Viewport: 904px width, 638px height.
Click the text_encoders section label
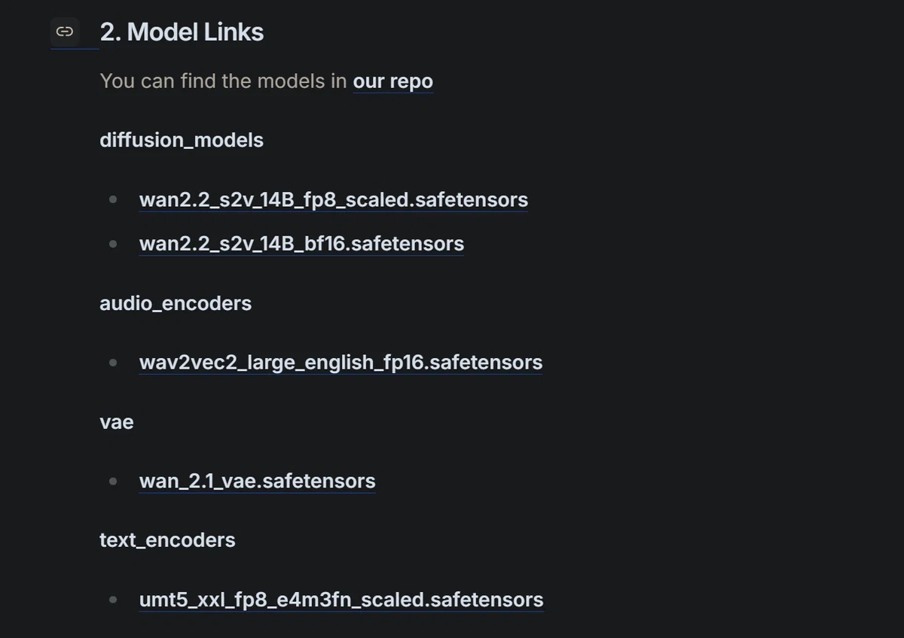(x=167, y=540)
